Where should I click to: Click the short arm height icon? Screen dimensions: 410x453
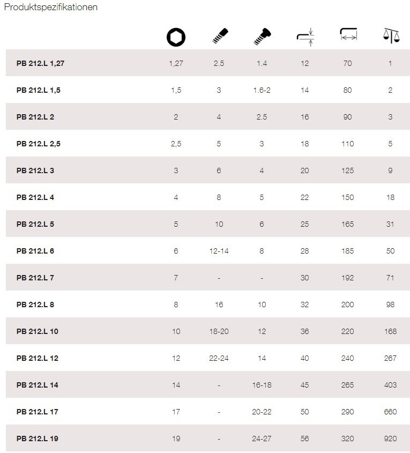305,37
